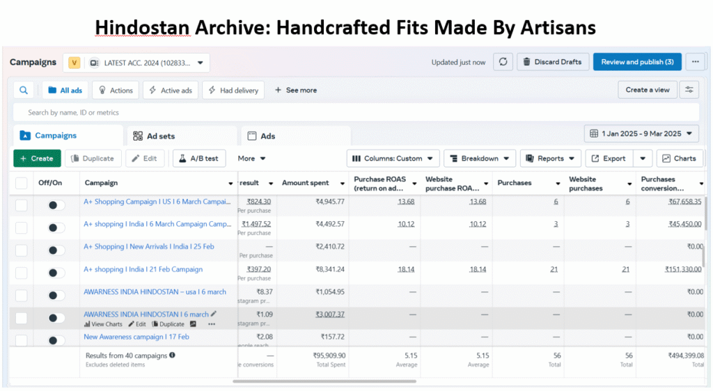
Task: Click the flask icon on A/B test
Action: coord(182,159)
